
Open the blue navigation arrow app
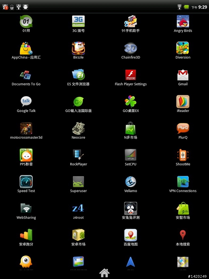(130, 262)
